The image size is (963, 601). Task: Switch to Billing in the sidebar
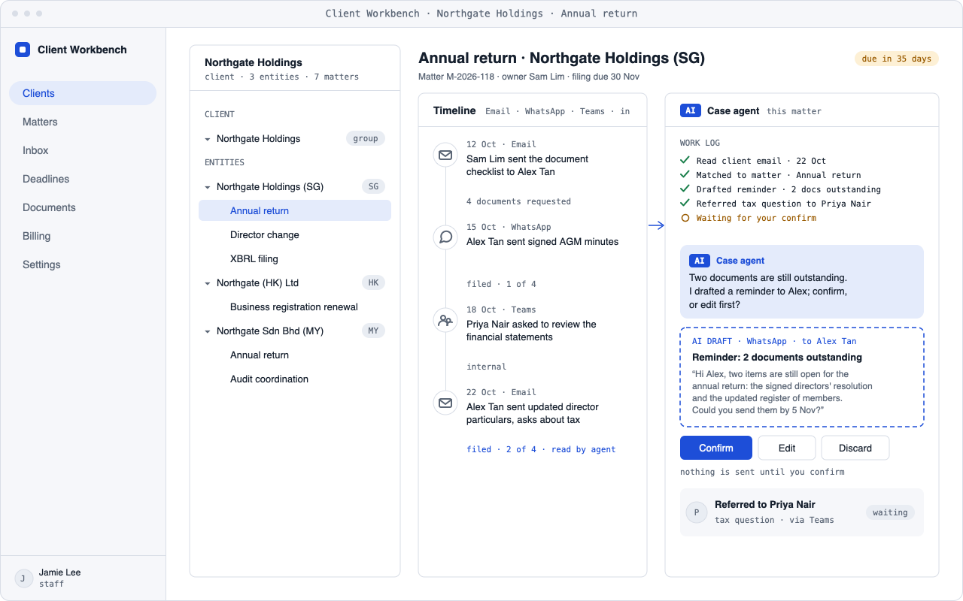[x=83, y=236]
